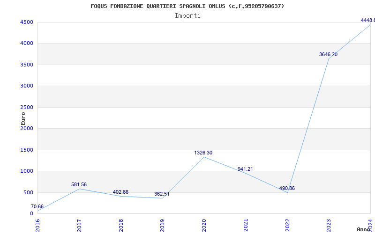The height and width of the screenshot is (234, 375).
Task: Click the 4000 y-axis tick label
Action: tap(27, 44)
